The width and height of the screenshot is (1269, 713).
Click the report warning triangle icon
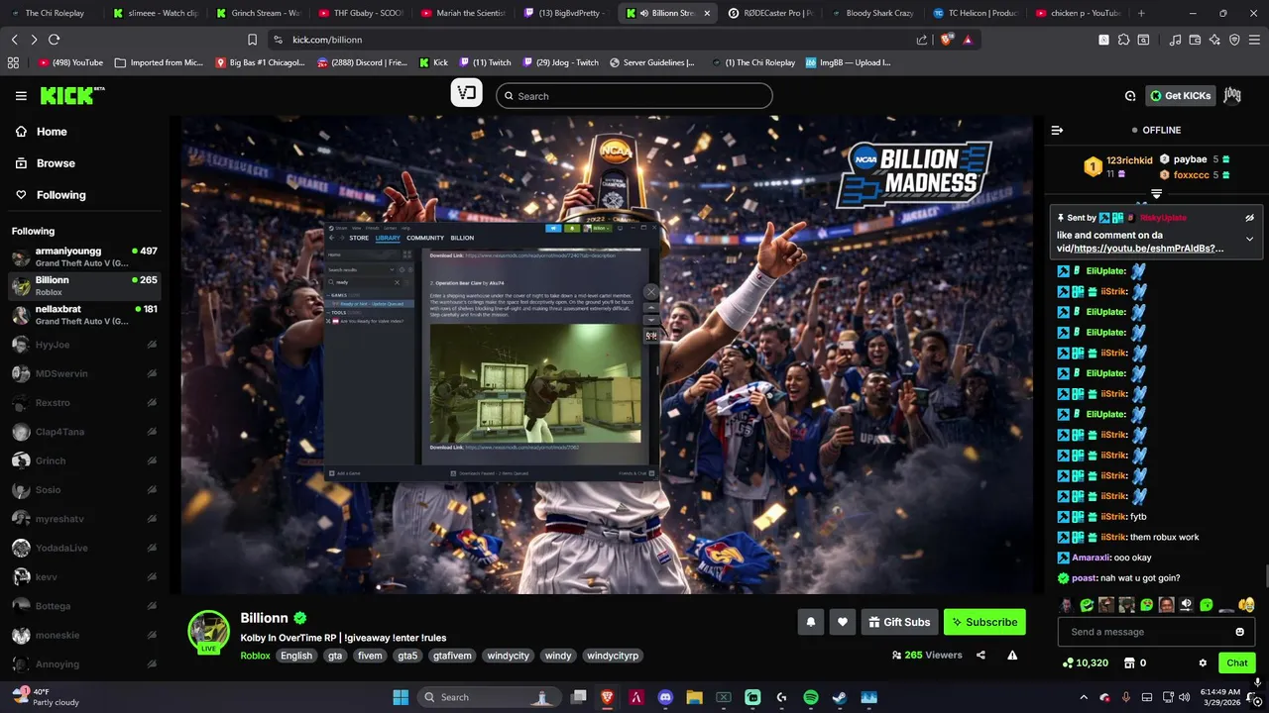tap(1012, 655)
